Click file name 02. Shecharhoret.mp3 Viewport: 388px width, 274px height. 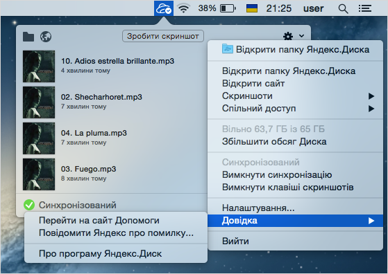click(x=101, y=97)
